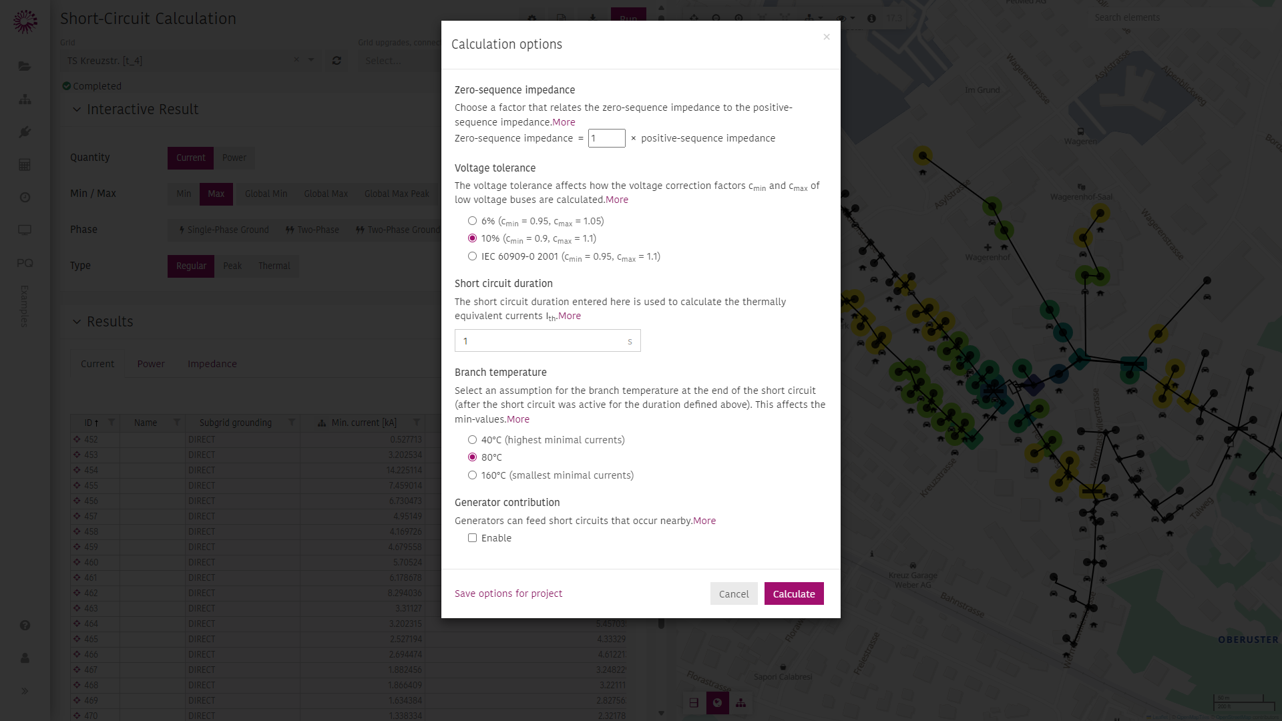Cancel the Calculation options dialog
Image resolution: width=1282 pixels, height=721 pixels.
(734, 593)
